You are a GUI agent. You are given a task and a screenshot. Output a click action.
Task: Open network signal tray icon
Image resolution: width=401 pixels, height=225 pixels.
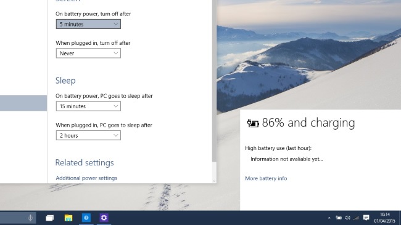coord(356,218)
